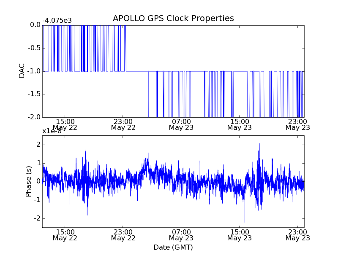Image resolution: width=338 pixels, height=253 pixels.
Task: Click '15:00 May 22' under the DAC plot
Action: point(65,125)
